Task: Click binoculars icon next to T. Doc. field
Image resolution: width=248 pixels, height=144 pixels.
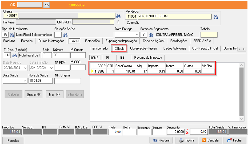Action: (14, 55)
